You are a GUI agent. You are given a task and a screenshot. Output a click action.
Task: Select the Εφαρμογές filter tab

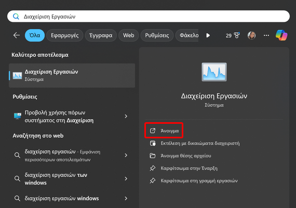click(x=65, y=35)
